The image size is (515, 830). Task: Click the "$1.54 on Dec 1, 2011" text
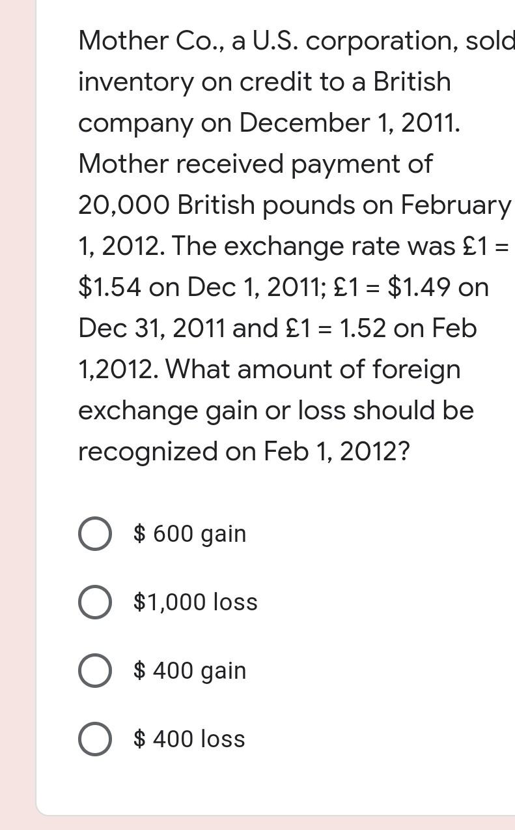click(x=201, y=288)
